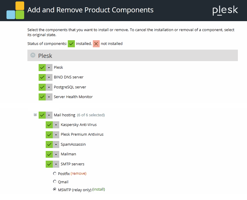The height and width of the screenshot is (200, 247).
Task: Click the green installed legend swatch
Action: pyautogui.click(x=71, y=44)
